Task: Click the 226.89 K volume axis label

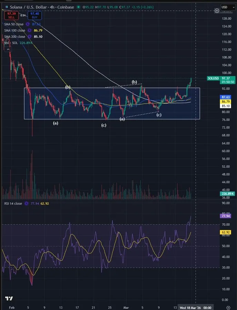Action: [x=228, y=194]
